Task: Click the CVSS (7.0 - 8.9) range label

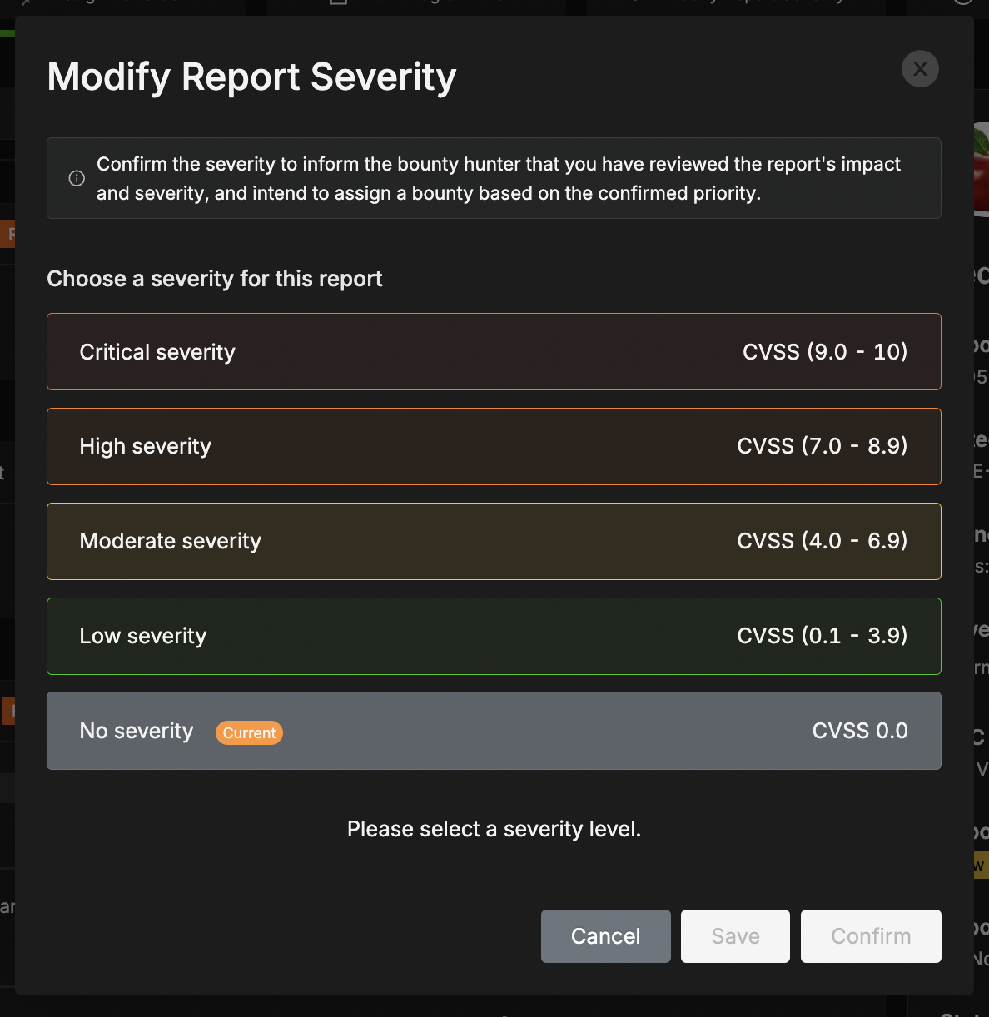Action: 822,446
